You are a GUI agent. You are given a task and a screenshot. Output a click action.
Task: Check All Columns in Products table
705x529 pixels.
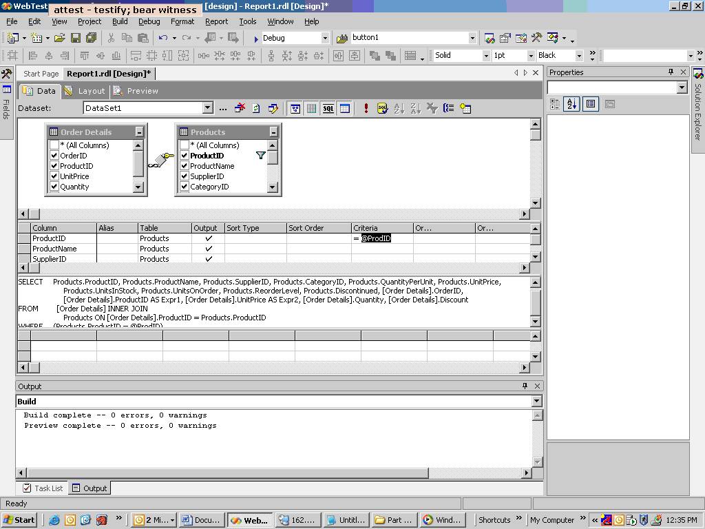(184, 145)
